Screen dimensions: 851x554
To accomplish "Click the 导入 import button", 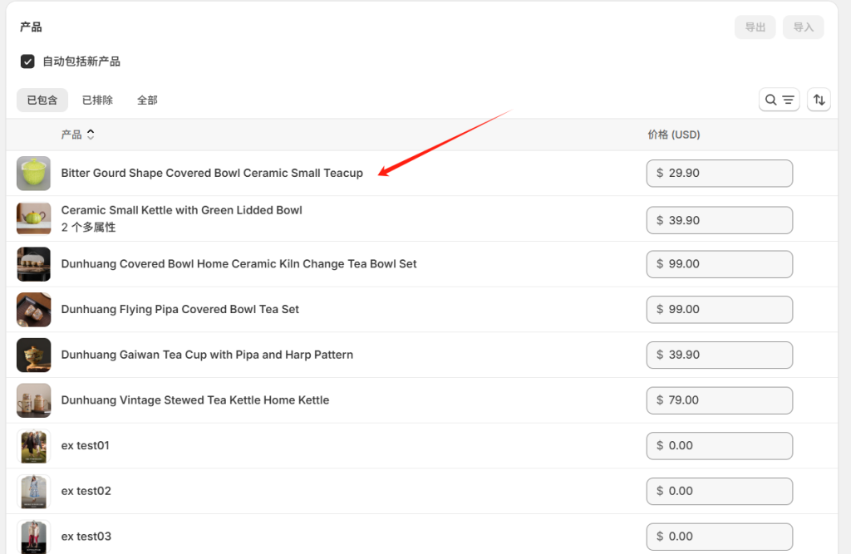I will click(x=803, y=27).
